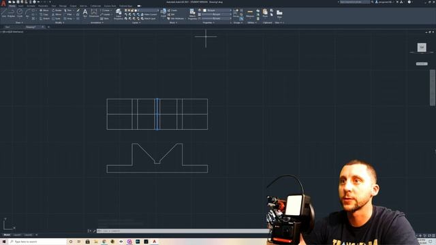Image resolution: width=436 pixels, height=245 pixels.
Task: Open File Explorer from the taskbar
Action: 95,242
